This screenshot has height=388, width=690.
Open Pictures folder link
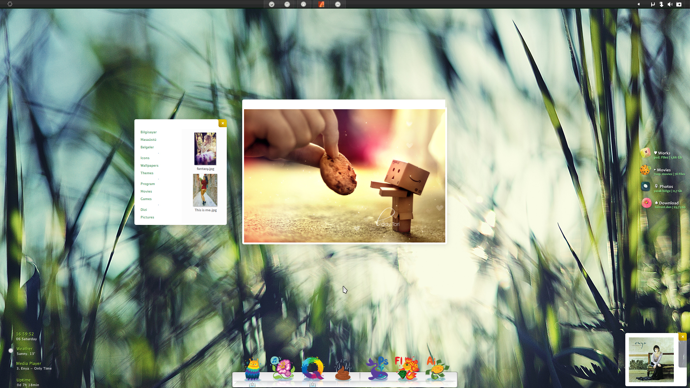[x=147, y=217]
